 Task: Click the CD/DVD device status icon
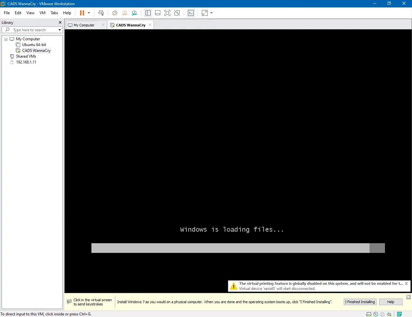(x=376, y=314)
